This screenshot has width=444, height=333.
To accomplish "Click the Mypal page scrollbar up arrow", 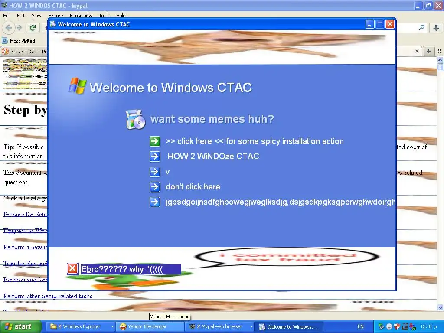I will pyautogui.click(x=440, y=60).
